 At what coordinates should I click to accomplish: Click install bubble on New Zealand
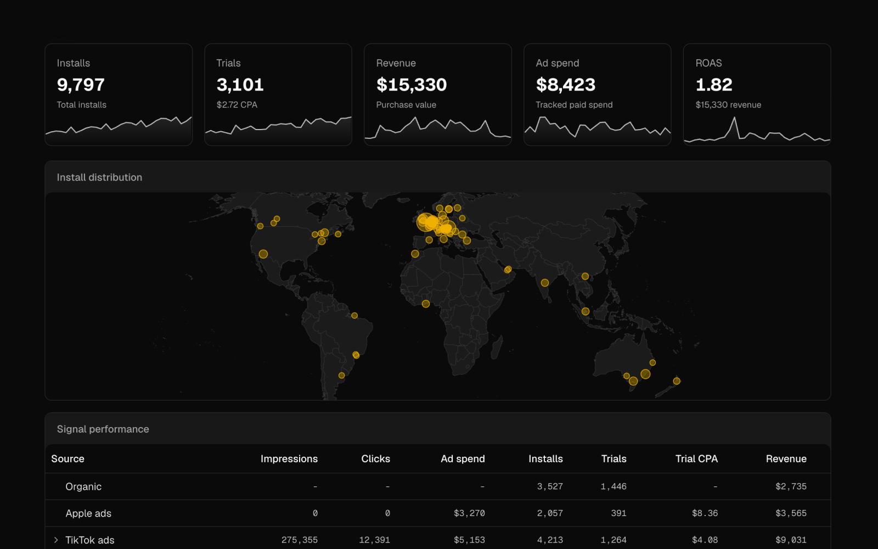677,381
